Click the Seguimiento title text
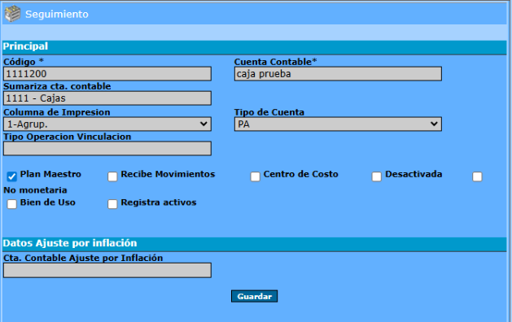This screenshot has height=322, width=512. [57, 15]
